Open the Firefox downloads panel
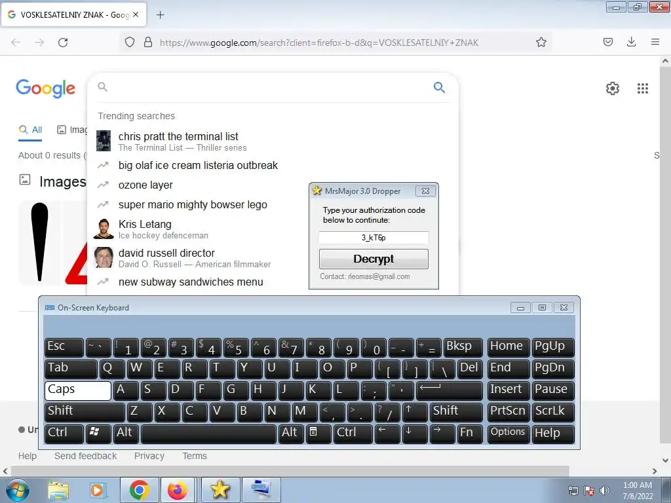This screenshot has height=503, width=671. coord(631,42)
